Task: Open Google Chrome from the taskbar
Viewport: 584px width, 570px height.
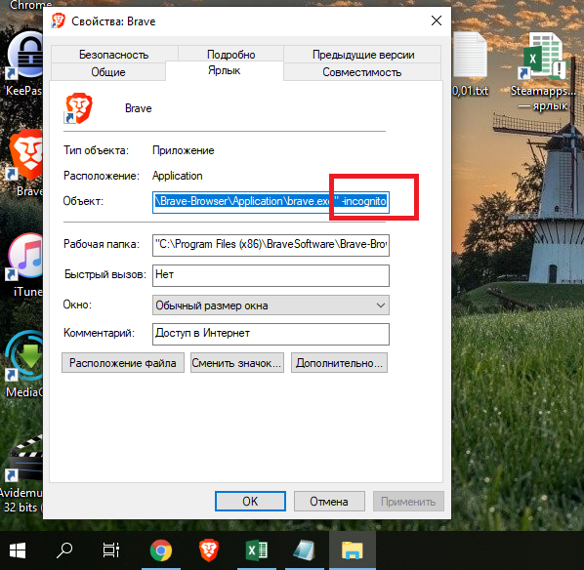Action: 161,550
